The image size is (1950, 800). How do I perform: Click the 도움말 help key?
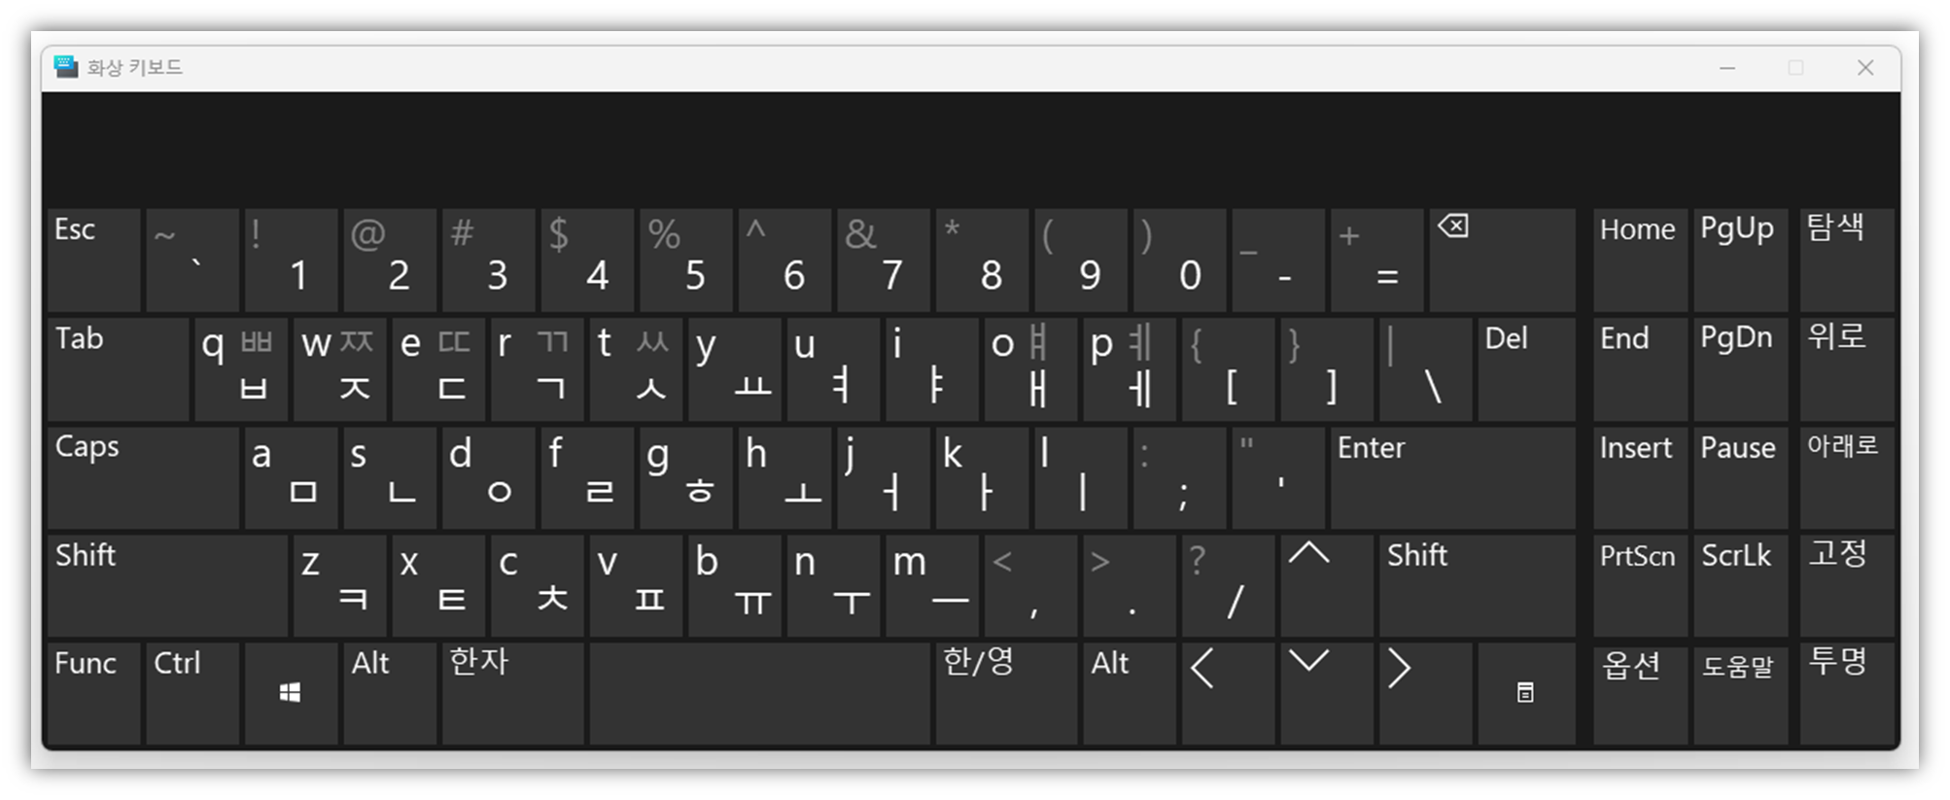(x=1740, y=693)
